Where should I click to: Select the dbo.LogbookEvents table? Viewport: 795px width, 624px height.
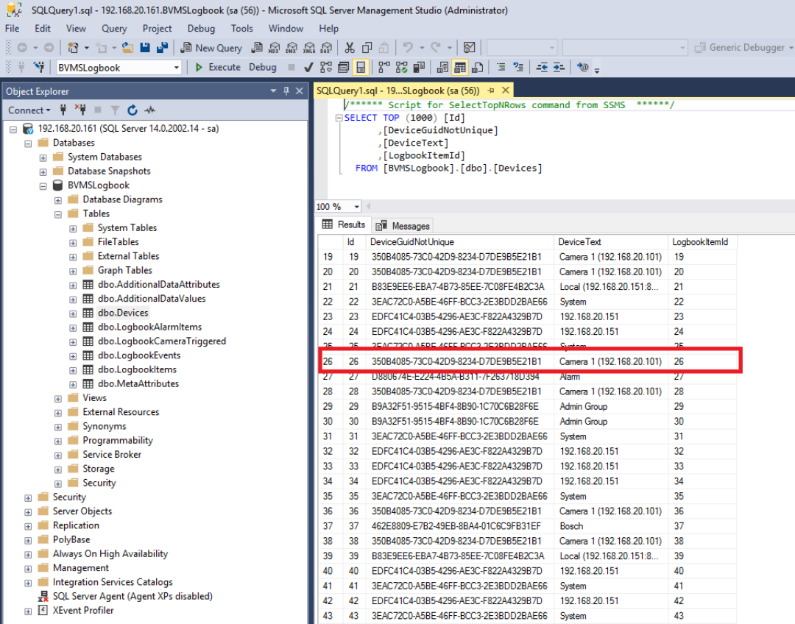tap(138, 355)
